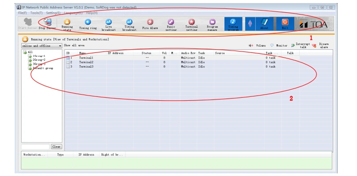Sort by the IP Address terminal column
The height and width of the screenshot is (176, 357).
coord(120,53)
